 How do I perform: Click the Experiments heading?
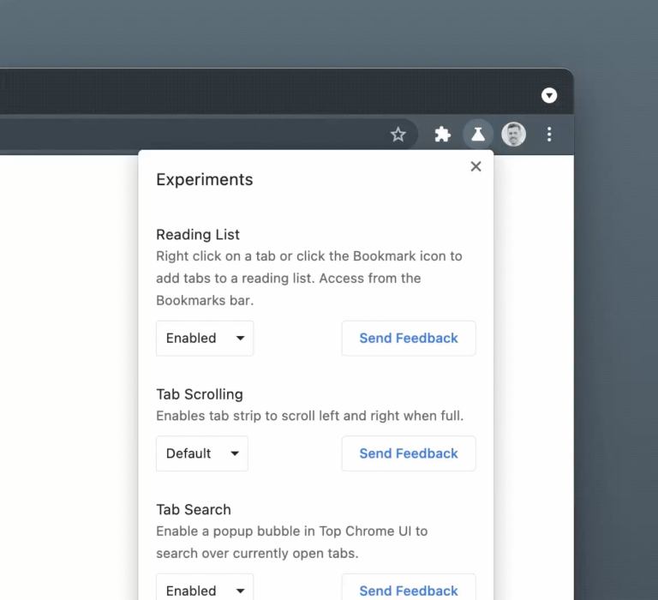click(x=205, y=180)
